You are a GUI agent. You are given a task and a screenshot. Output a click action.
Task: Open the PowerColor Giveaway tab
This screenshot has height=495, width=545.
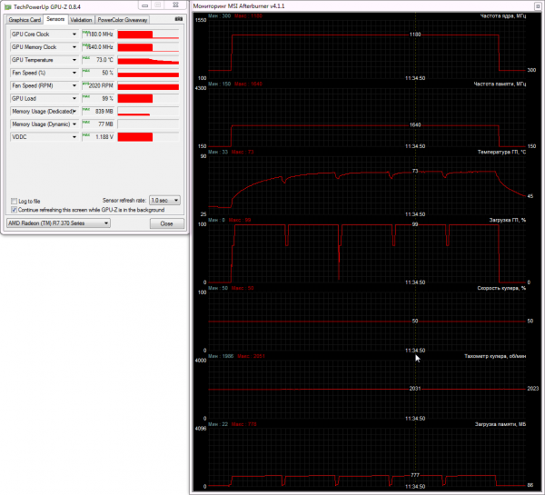pyautogui.click(x=123, y=20)
